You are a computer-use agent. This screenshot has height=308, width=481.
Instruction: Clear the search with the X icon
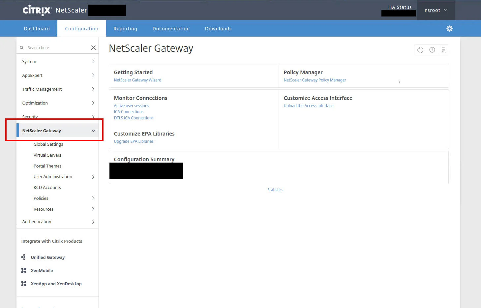[93, 48]
